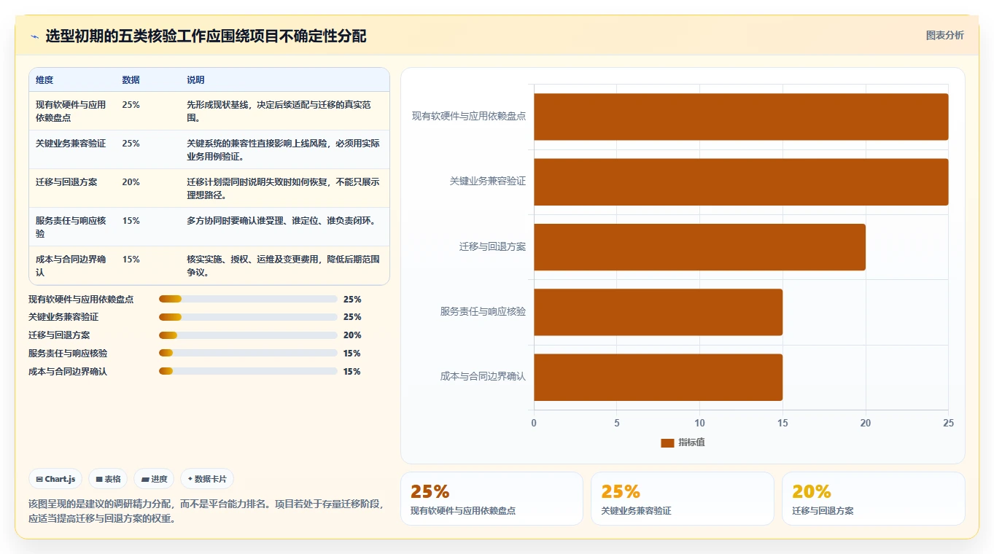The image size is (994, 554).
Task: Select the 成本与合同边界确认 table row name
Action: 71,265
